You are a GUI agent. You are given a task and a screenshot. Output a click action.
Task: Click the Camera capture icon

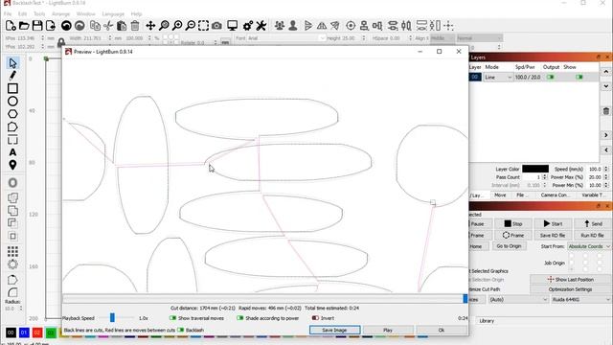tap(216, 26)
